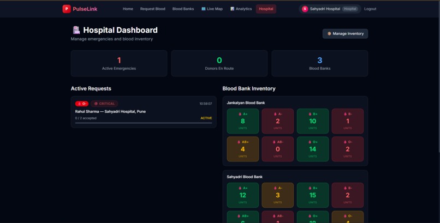Click Jankalyan O+ value 14
Image resolution: width=440 pixels, height=223 pixels.
[313, 149]
